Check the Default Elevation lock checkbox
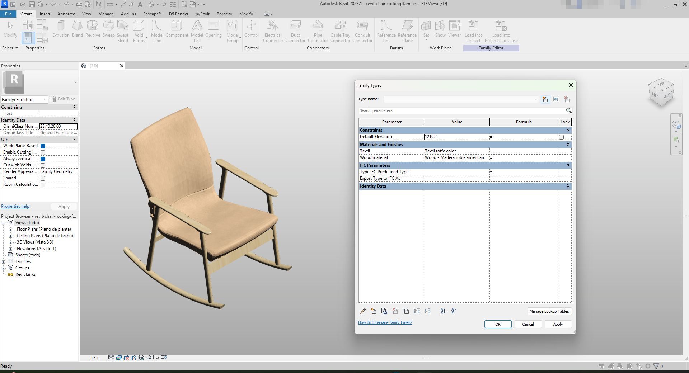 click(x=561, y=137)
